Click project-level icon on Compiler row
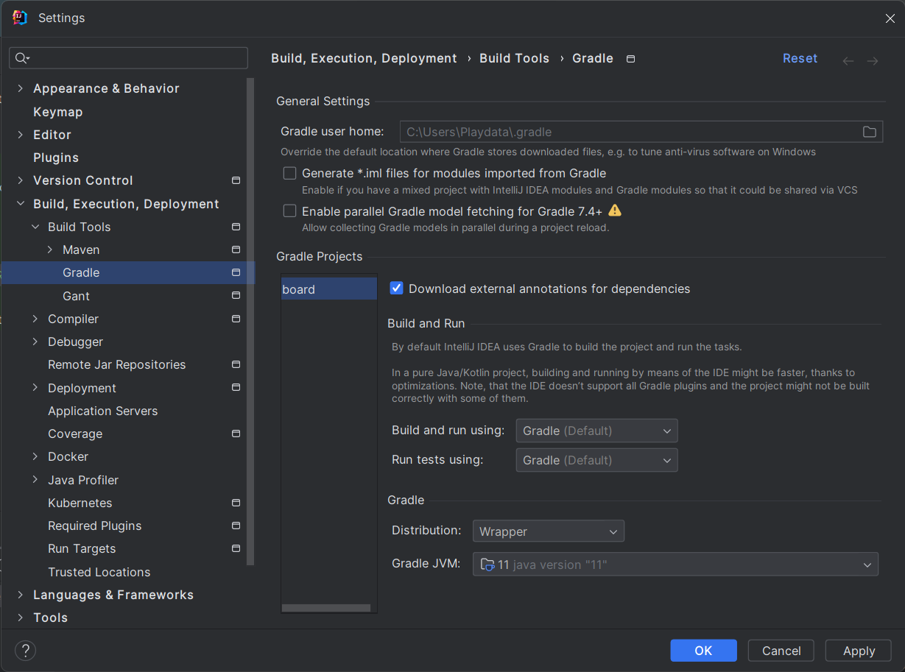905x672 pixels. (x=236, y=319)
